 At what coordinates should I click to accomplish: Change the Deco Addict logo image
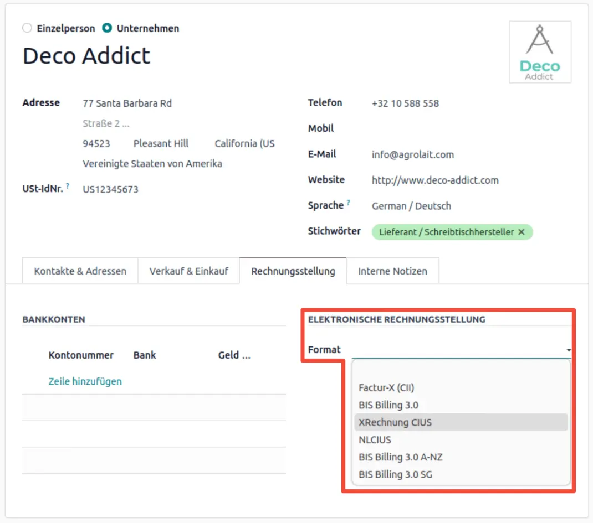(540, 51)
